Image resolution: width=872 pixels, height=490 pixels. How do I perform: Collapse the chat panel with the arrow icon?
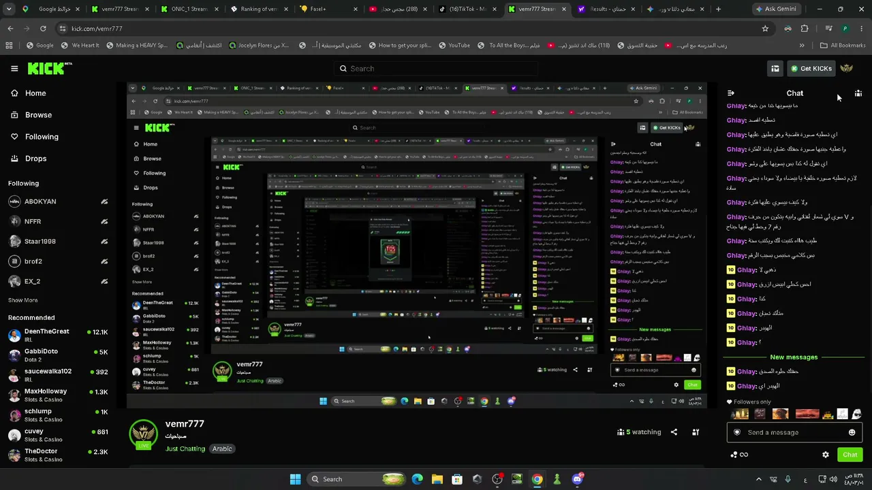tap(731, 93)
